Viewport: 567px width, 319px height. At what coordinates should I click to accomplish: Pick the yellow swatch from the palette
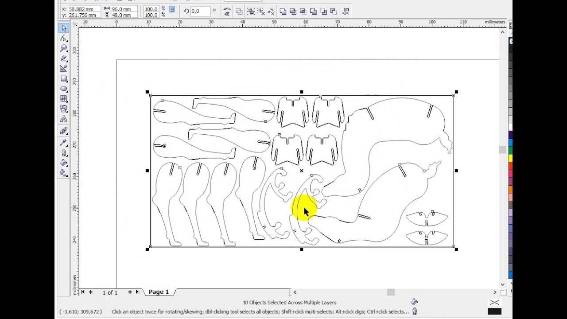[511, 158]
